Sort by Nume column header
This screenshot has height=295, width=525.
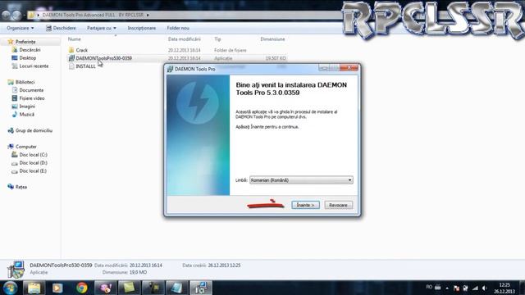74,39
